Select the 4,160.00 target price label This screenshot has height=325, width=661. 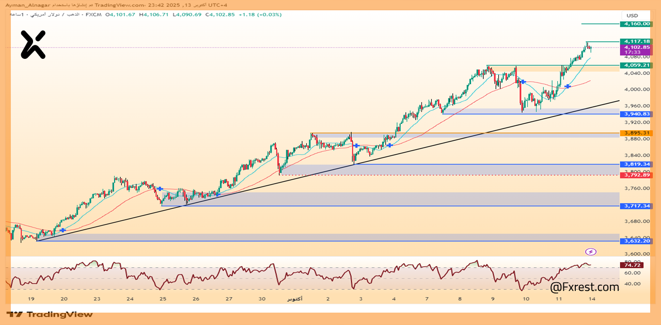click(637, 24)
